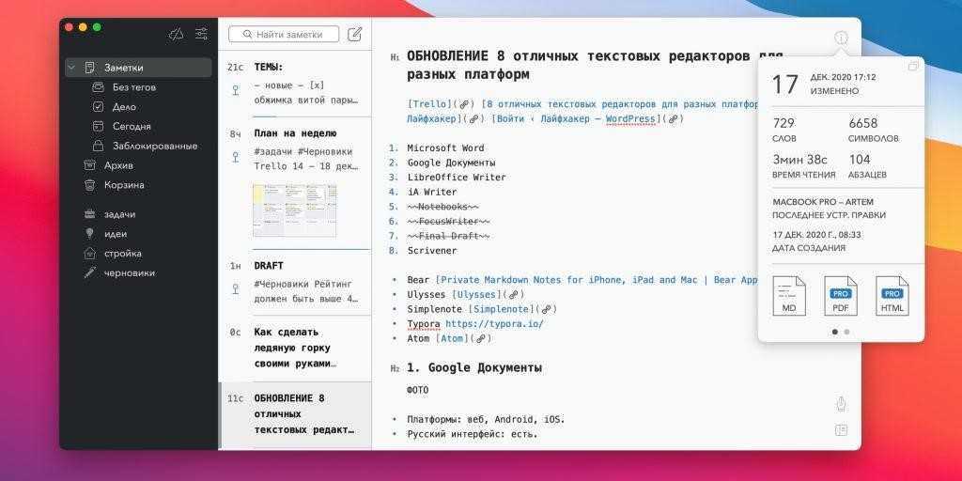Open the Дело filter in sidebar
Image resolution: width=962 pixels, height=481 pixels.
pyautogui.click(x=124, y=107)
